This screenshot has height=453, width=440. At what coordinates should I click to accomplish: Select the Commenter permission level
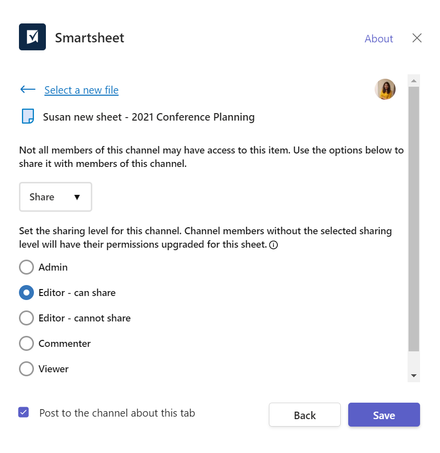(26, 343)
